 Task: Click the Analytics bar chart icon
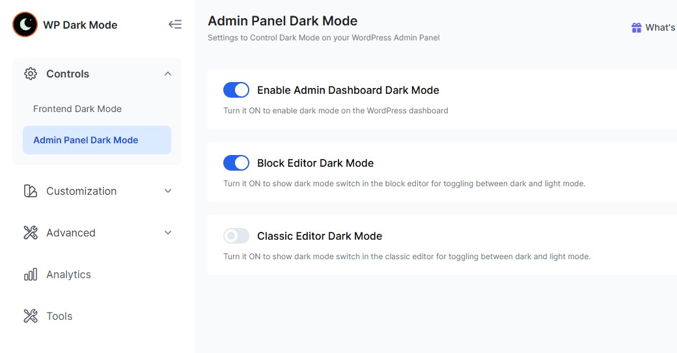[31, 274]
